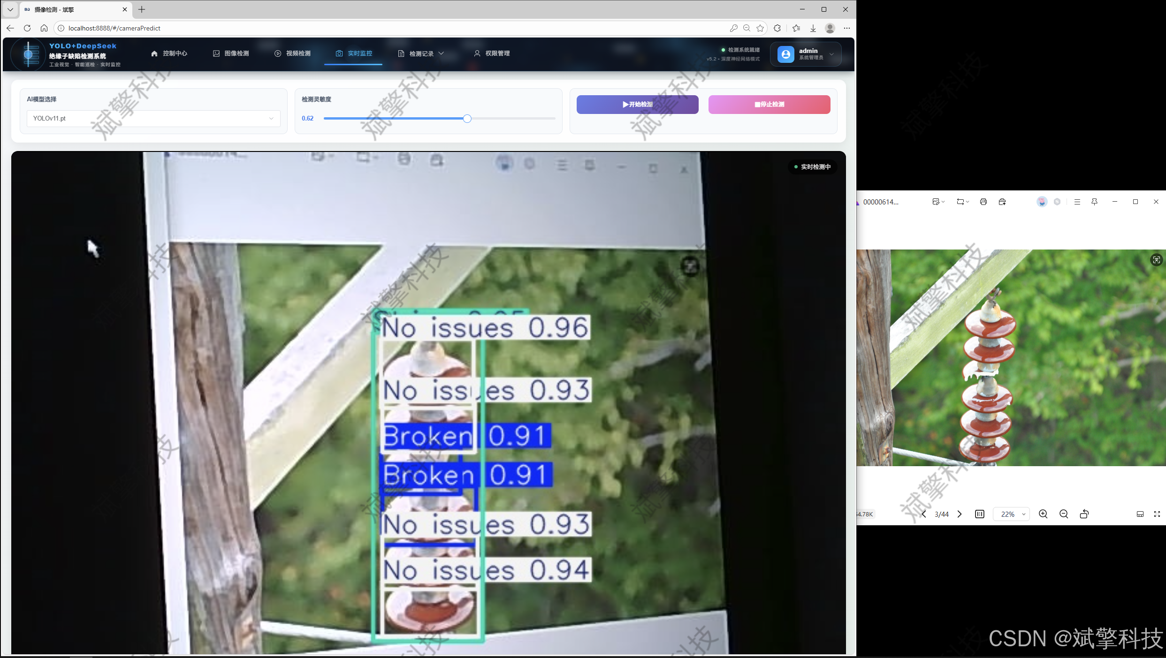Click the zoom out magnifier icon
Image resolution: width=1166 pixels, height=658 pixels.
(x=1064, y=514)
